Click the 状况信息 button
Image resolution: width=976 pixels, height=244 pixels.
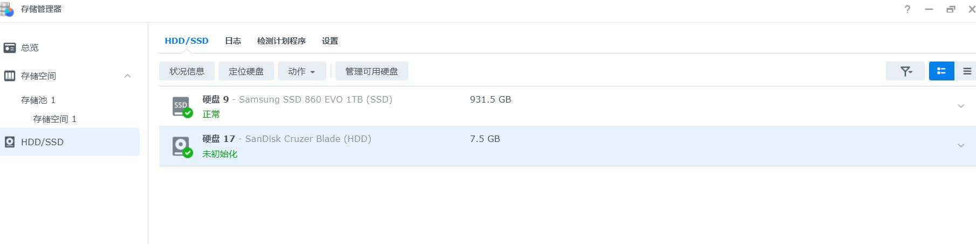click(x=187, y=71)
